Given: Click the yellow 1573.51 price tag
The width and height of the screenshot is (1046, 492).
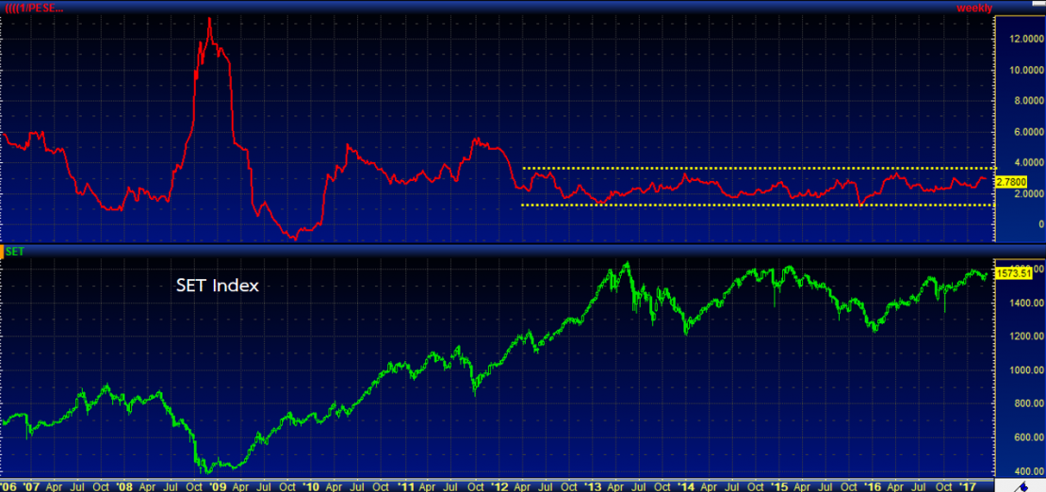Looking at the screenshot, I should (x=1015, y=272).
